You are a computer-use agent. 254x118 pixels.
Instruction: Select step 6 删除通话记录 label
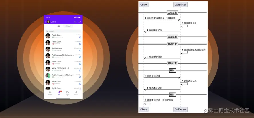coord(152,76)
